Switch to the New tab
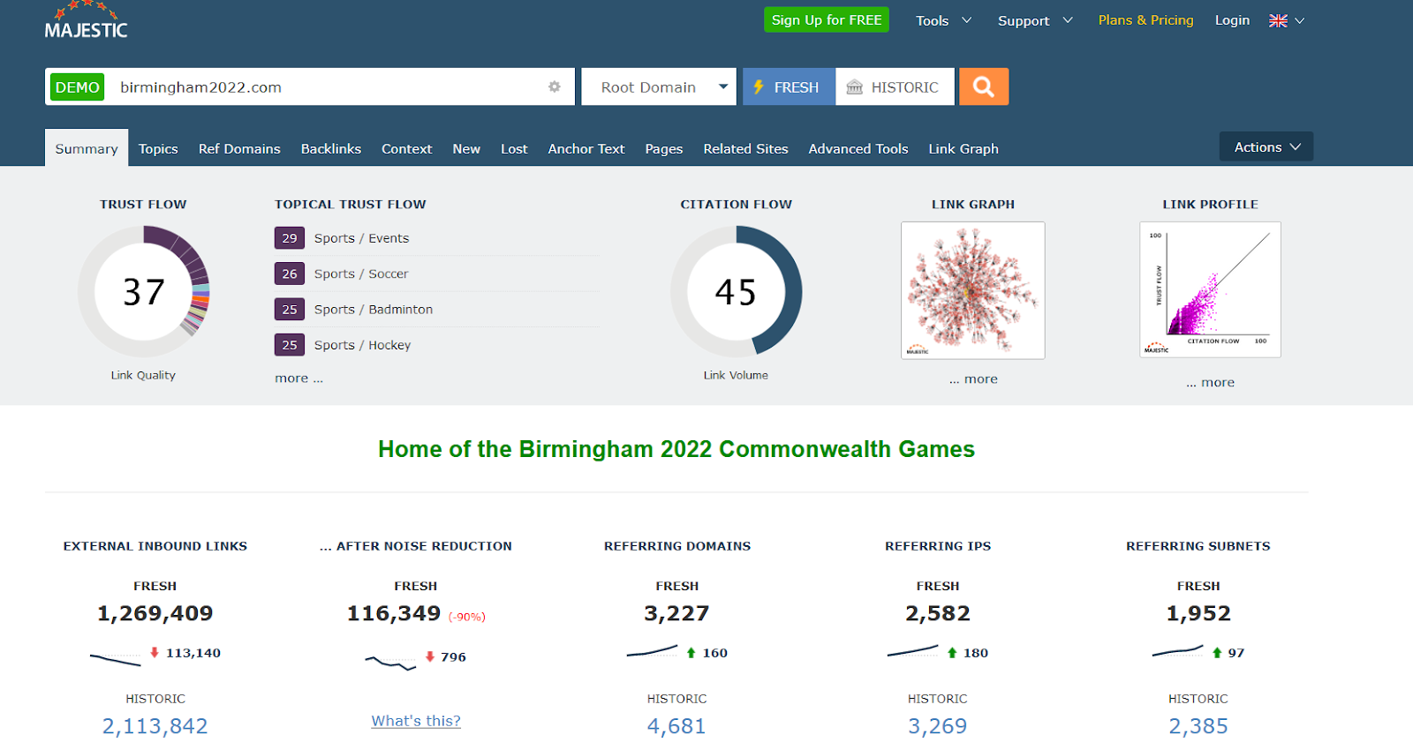Screen dimensions: 1413x742 click(x=466, y=148)
